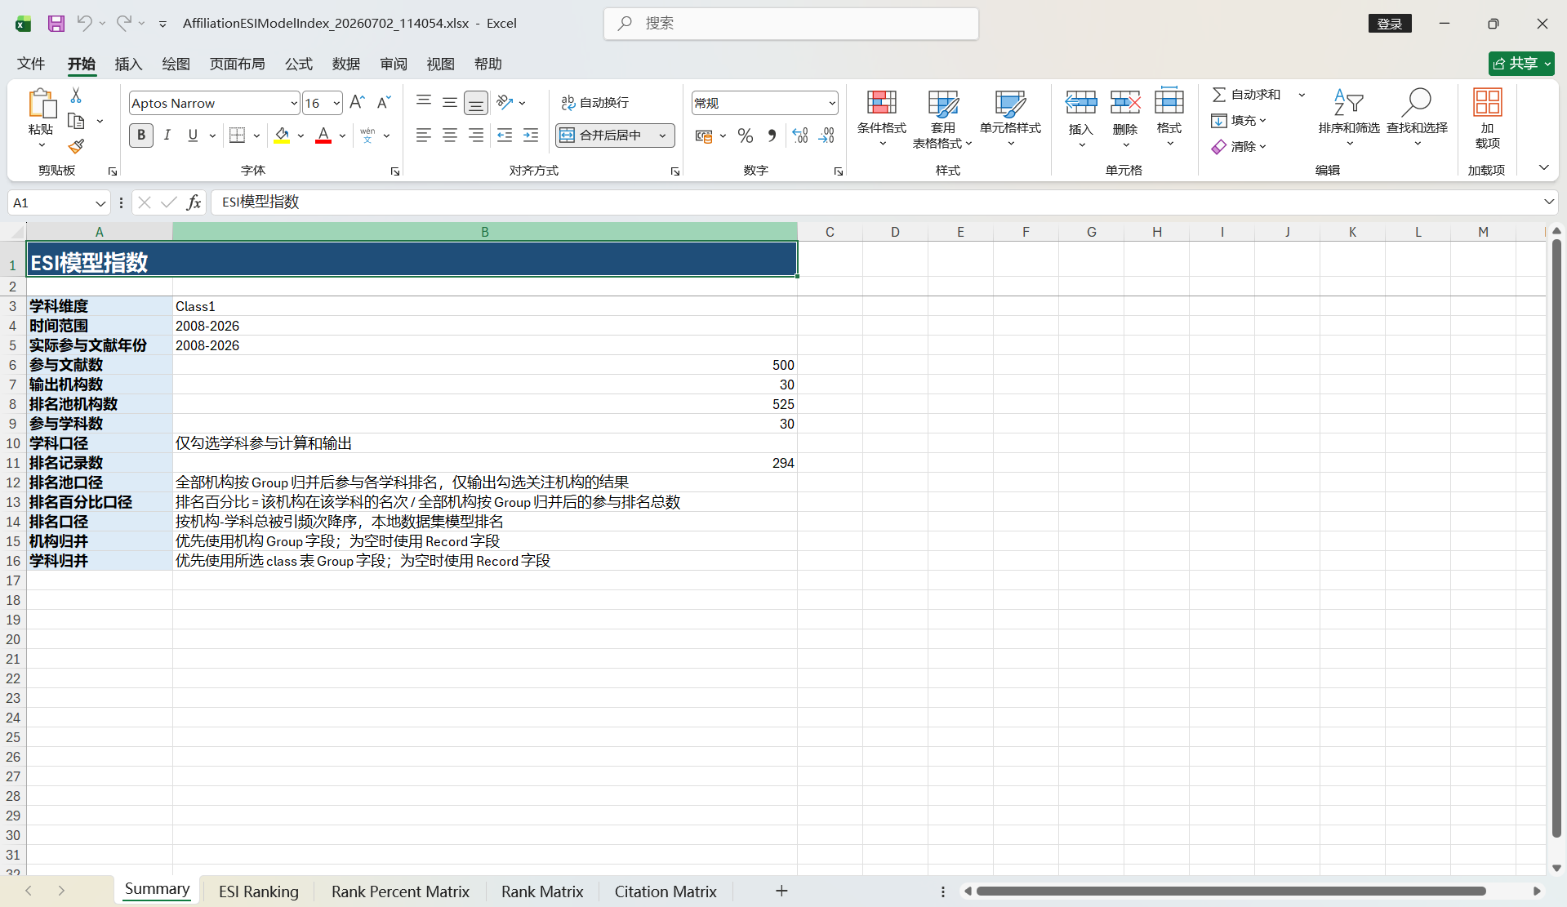Viewport: 1567px width, 907px height.
Task: Toggle align text left
Action: [424, 136]
